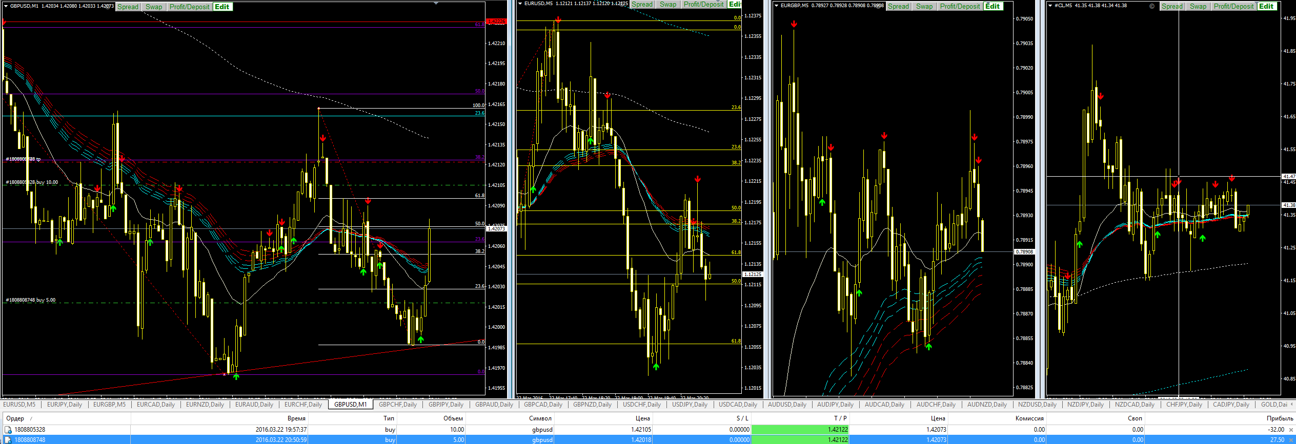Select the active GBPUSD,M1 chart tab

351,405
